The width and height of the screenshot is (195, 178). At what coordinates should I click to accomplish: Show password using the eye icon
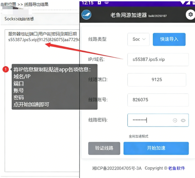[x=183, y=120]
